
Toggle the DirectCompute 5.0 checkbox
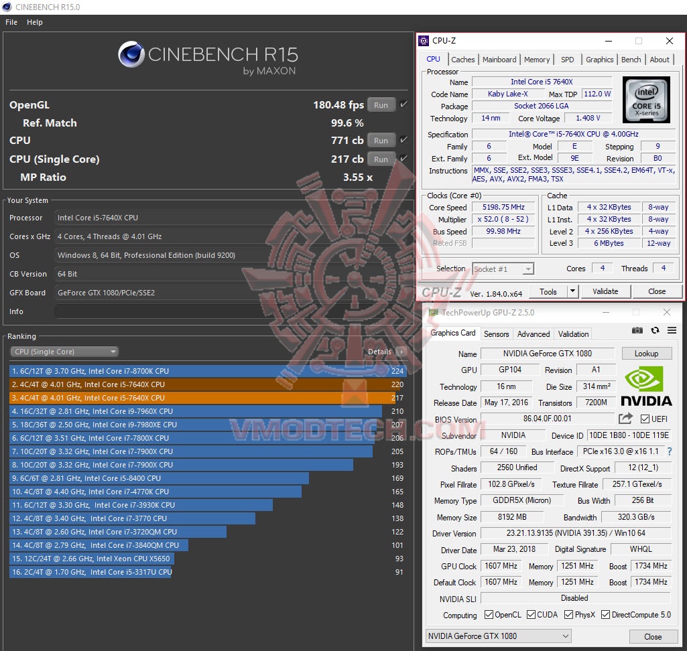point(605,615)
